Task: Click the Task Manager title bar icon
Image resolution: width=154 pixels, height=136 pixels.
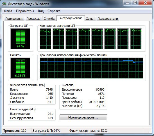Action: coord(4,4)
